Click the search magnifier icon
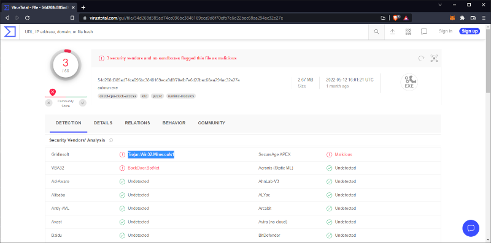 click(376, 32)
